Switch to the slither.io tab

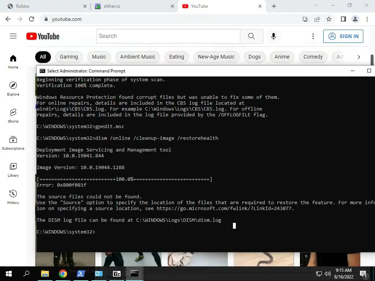coord(134,6)
